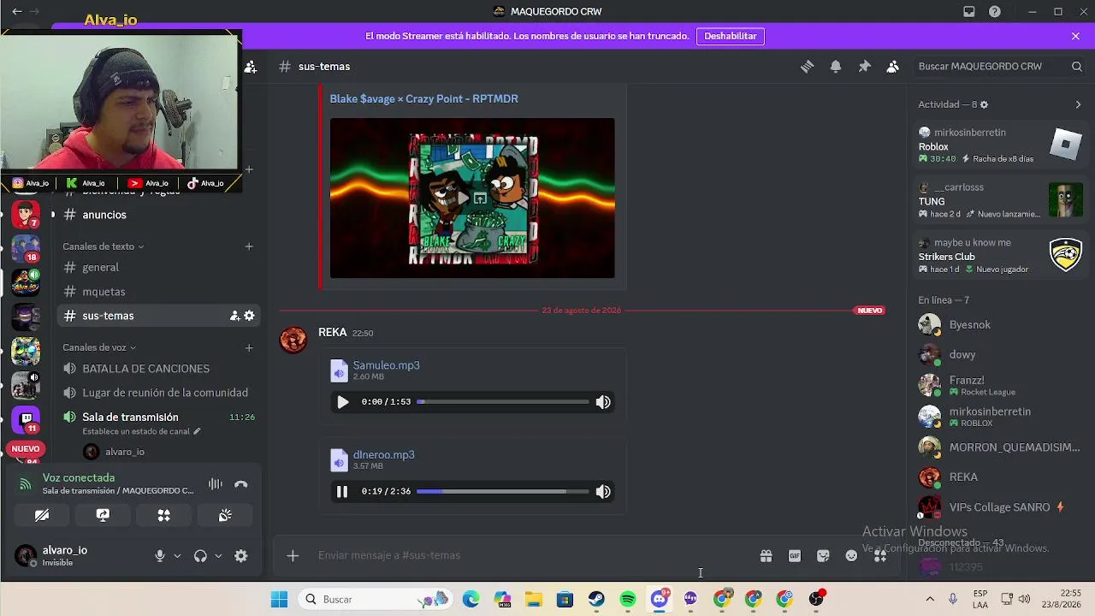Open the GIF picker
This screenshot has height=616, width=1095.
(x=795, y=556)
